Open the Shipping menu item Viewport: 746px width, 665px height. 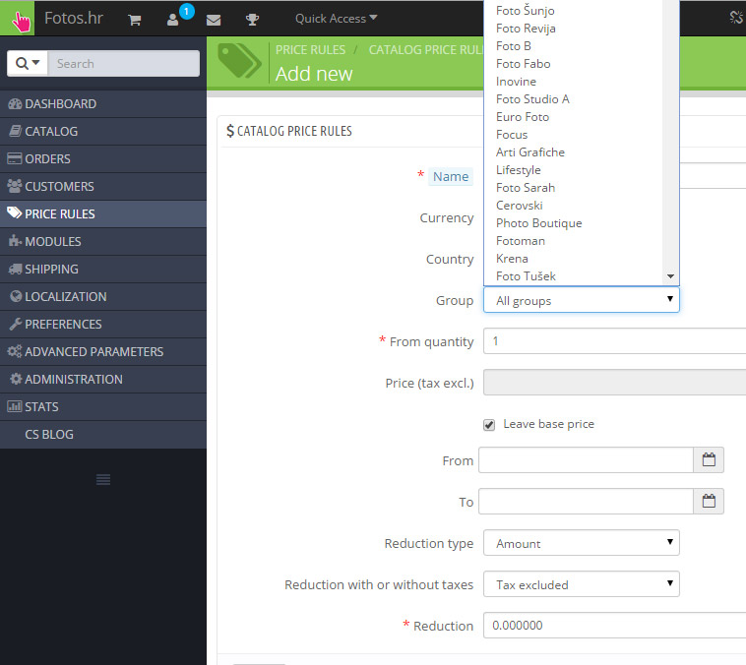coord(103,270)
